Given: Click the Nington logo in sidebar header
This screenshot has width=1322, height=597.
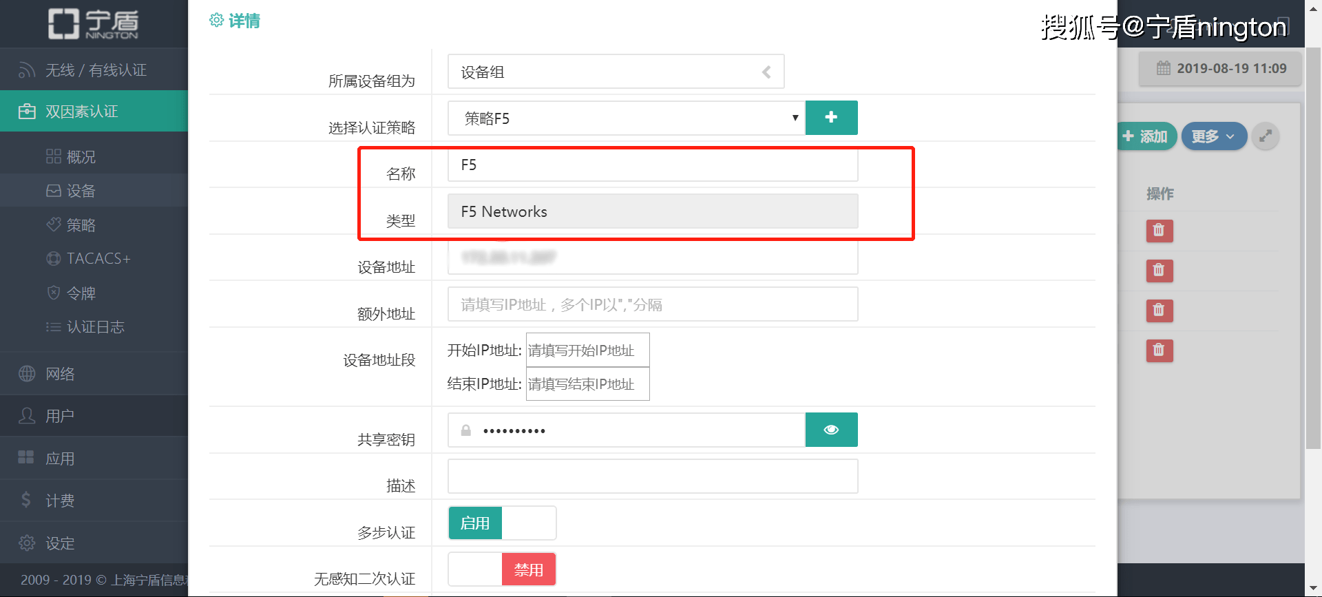Looking at the screenshot, I should [93, 23].
